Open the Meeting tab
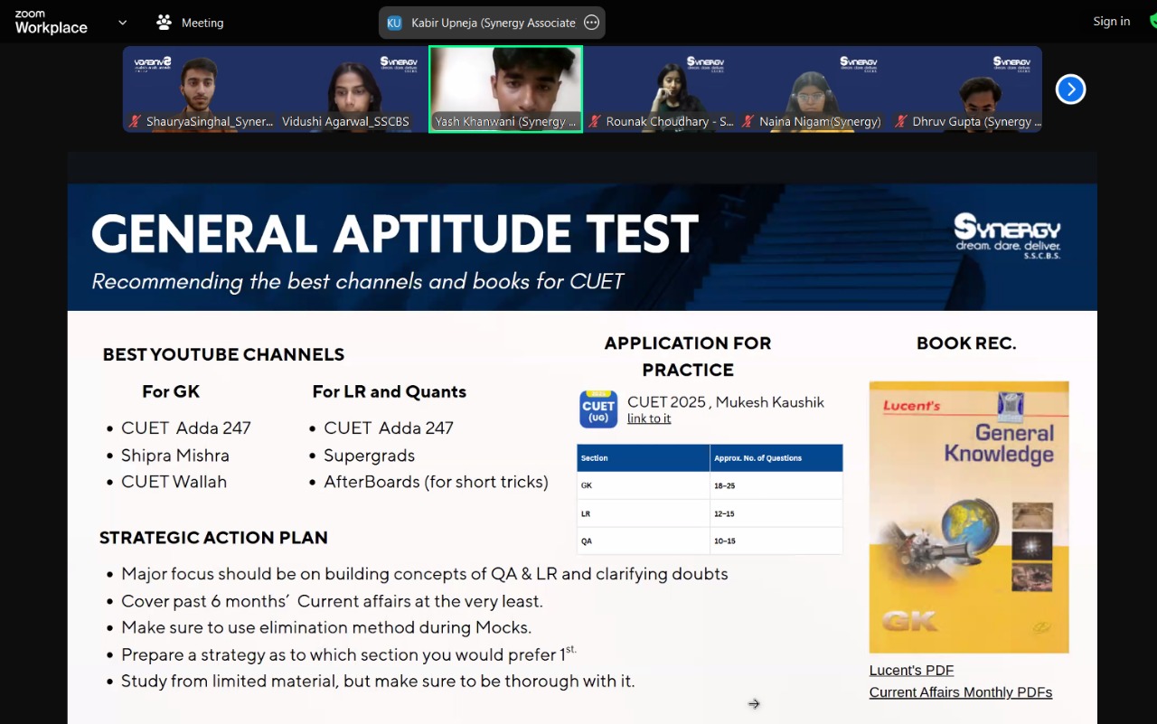Screen dimensions: 1157x724 click(190, 23)
